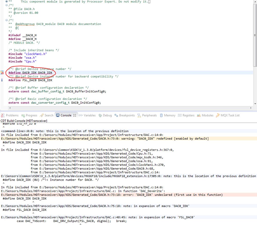Click the '#ifndef __DAC0_H' line
The image size is (257, 225).
22,35
